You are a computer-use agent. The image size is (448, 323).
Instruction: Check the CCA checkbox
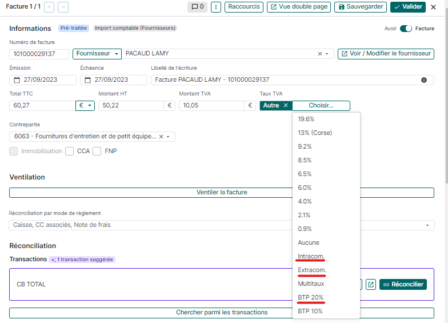coord(70,151)
